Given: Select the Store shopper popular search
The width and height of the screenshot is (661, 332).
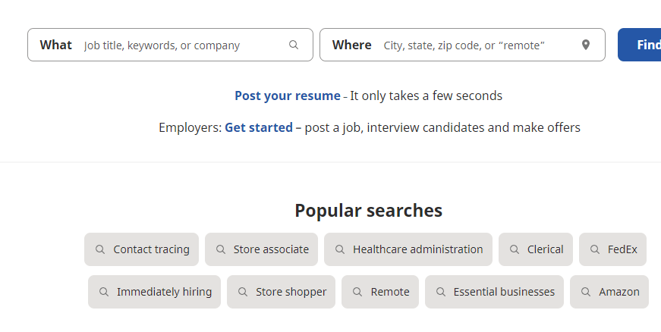Looking at the screenshot, I should [281, 292].
